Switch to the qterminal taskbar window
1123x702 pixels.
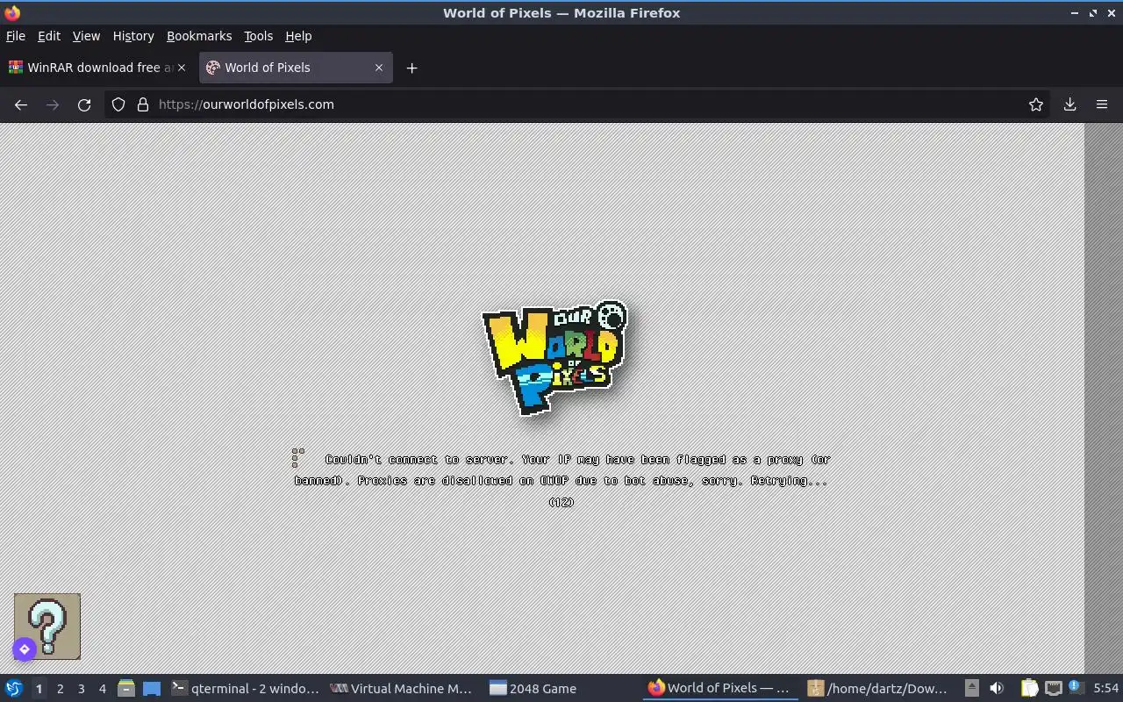pos(246,689)
